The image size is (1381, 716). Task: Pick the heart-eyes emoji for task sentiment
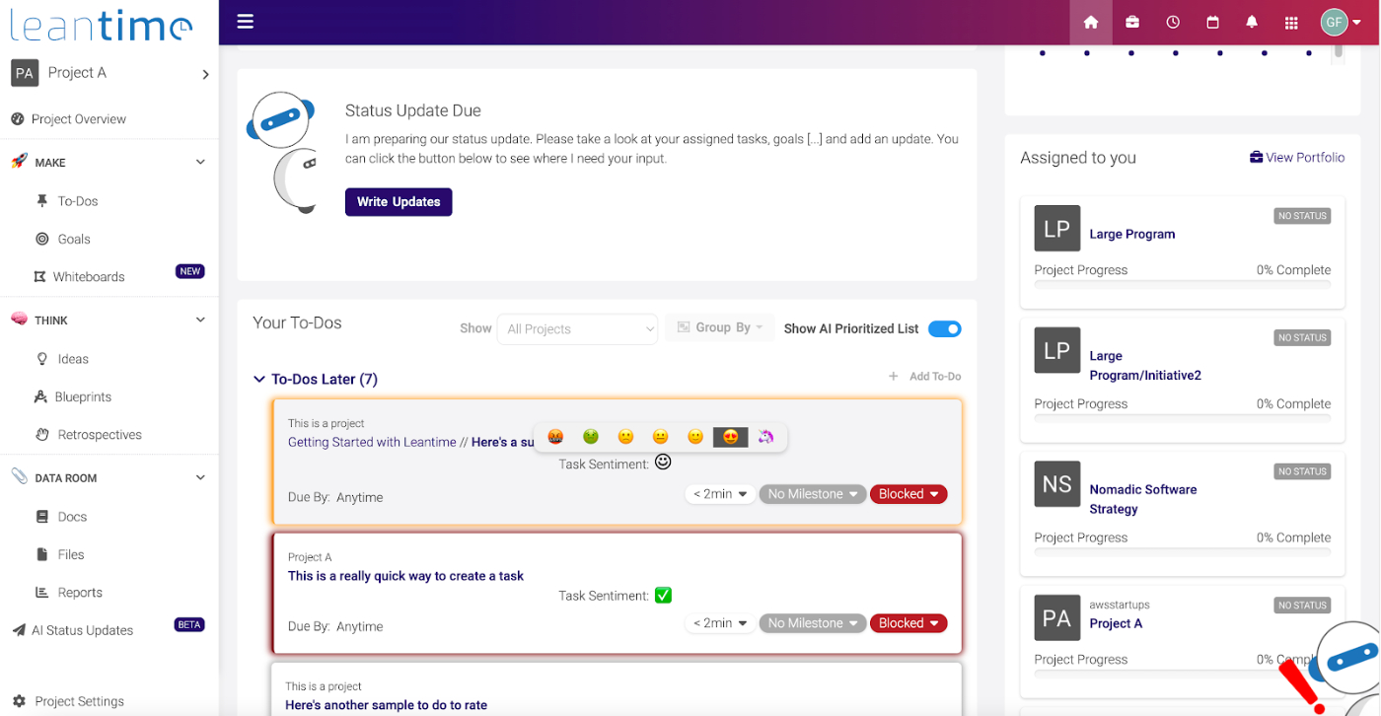tap(730, 436)
